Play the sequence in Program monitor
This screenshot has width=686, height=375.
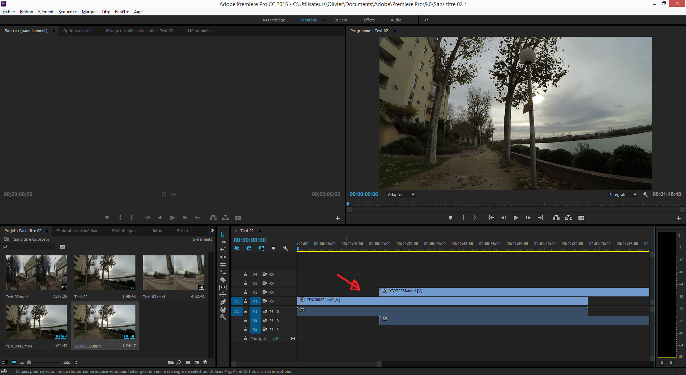point(516,218)
